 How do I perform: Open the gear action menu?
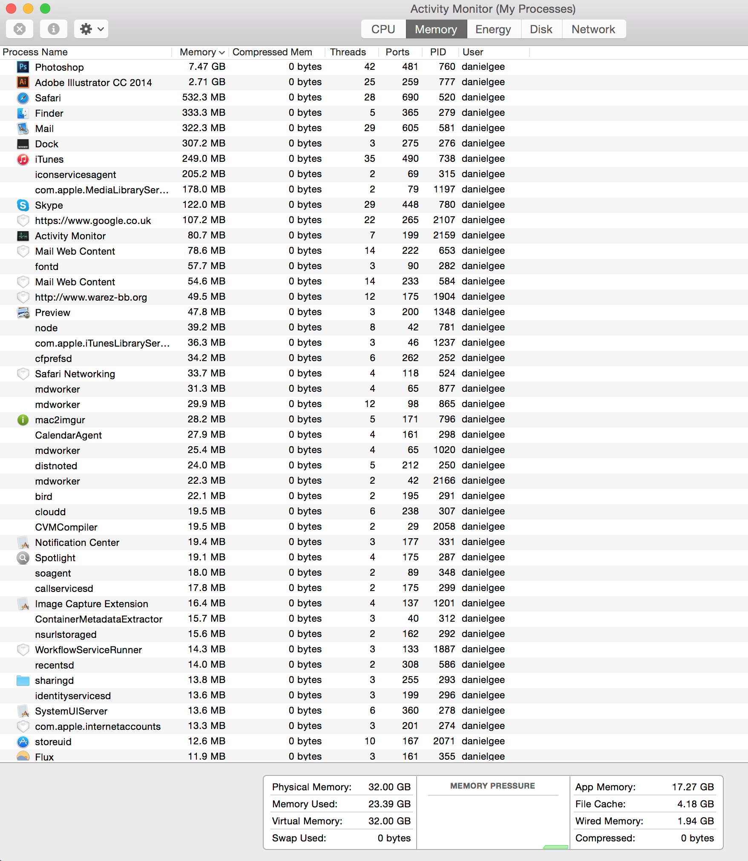coord(91,29)
